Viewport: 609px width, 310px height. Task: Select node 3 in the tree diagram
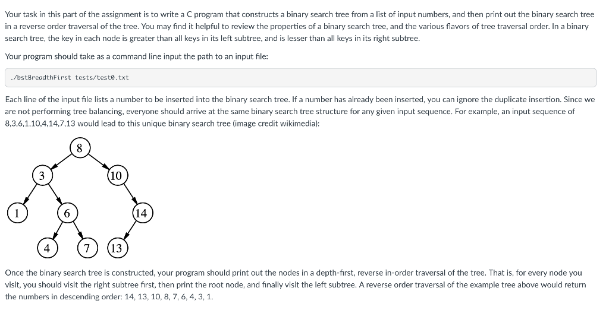[42, 176]
